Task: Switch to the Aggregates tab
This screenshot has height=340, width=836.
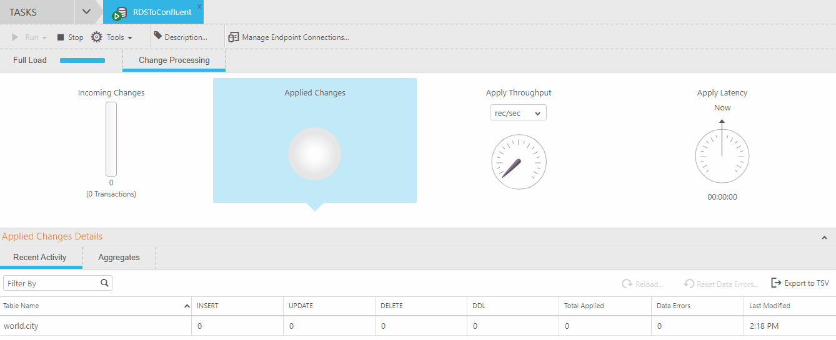Action: (x=119, y=258)
